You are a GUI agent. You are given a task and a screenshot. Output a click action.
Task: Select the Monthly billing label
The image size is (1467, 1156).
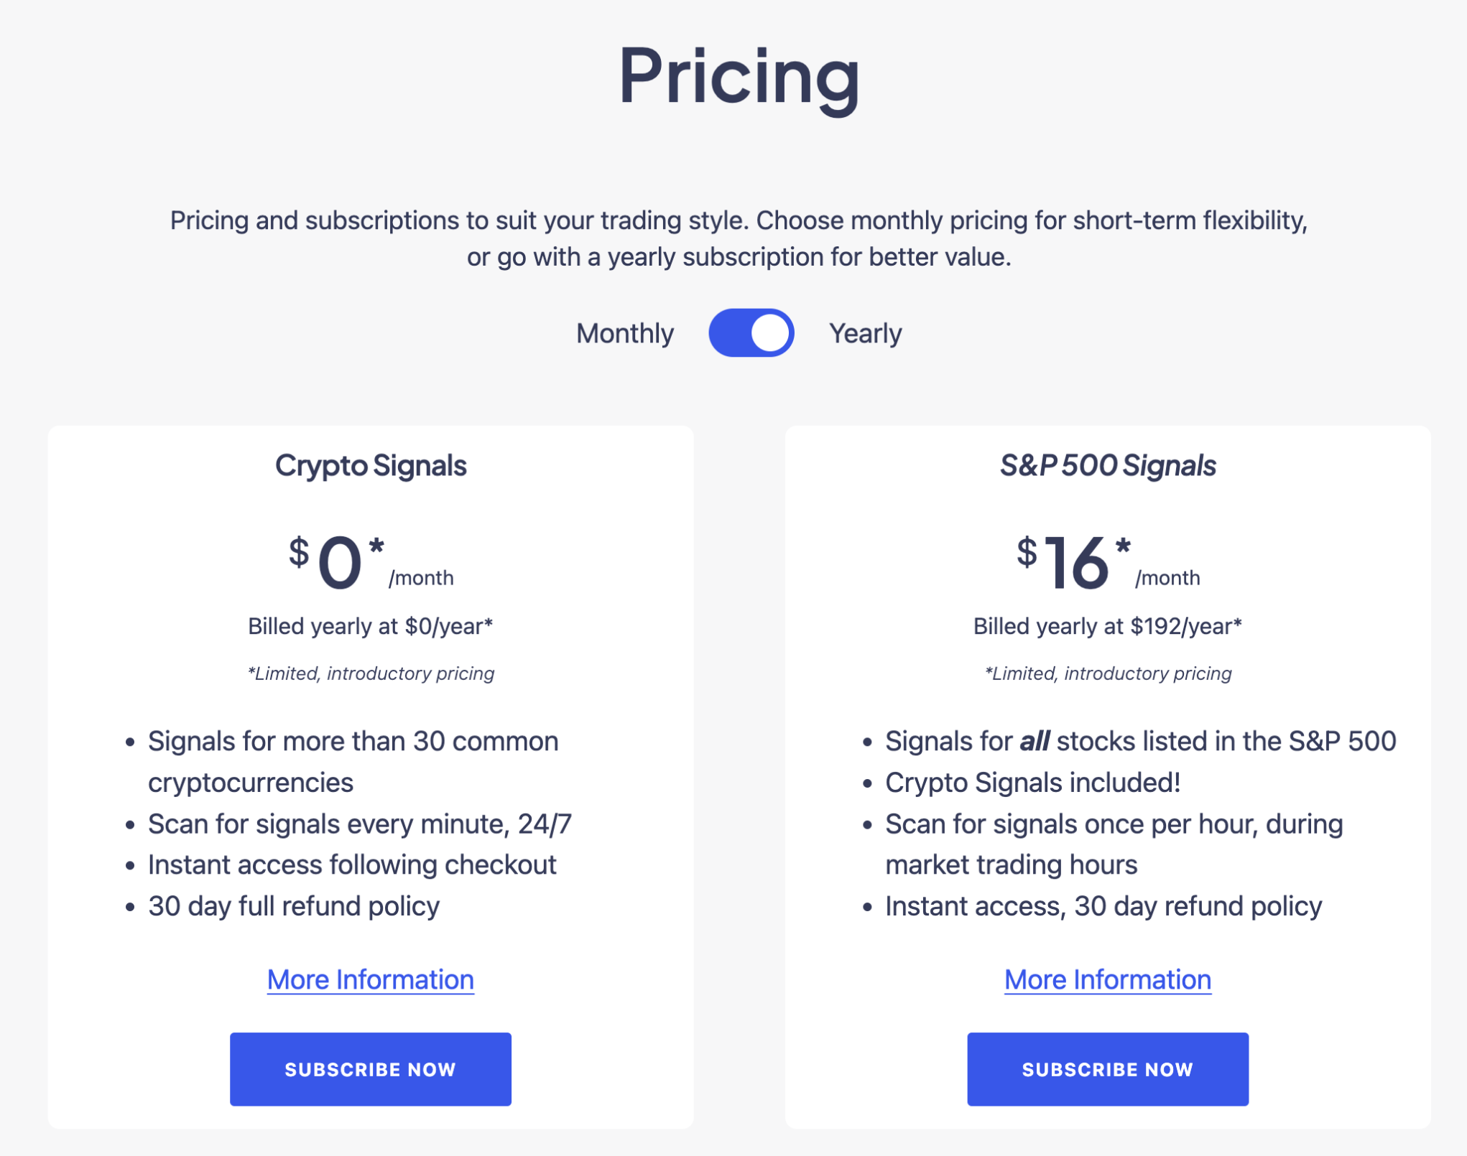pos(624,334)
